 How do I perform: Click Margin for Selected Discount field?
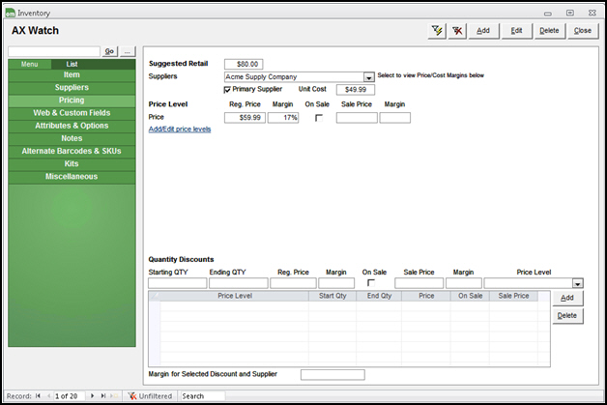click(x=332, y=375)
